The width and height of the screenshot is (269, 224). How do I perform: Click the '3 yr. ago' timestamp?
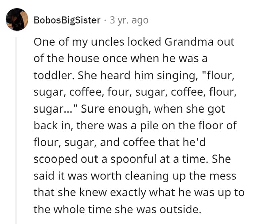pyautogui.click(x=129, y=20)
